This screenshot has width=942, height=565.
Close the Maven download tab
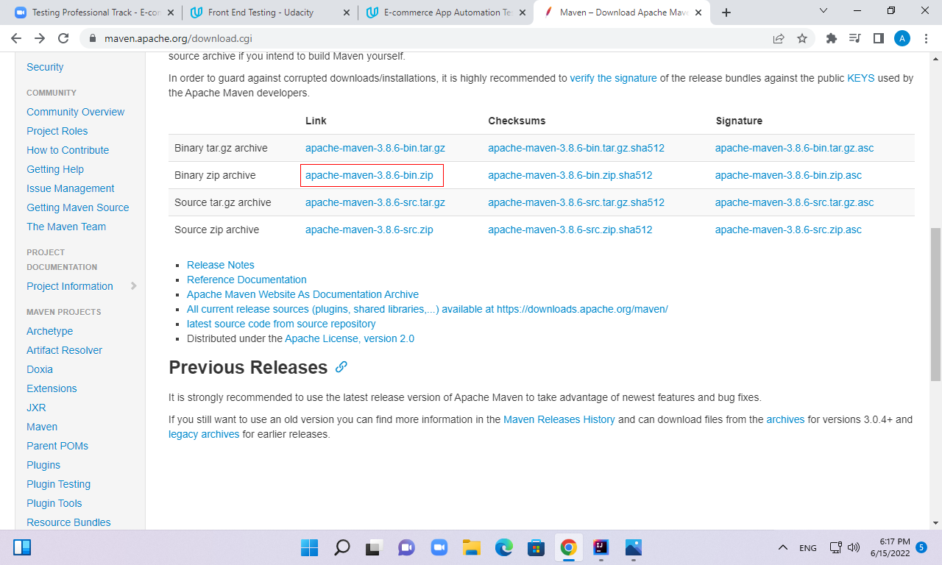pyautogui.click(x=697, y=13)
